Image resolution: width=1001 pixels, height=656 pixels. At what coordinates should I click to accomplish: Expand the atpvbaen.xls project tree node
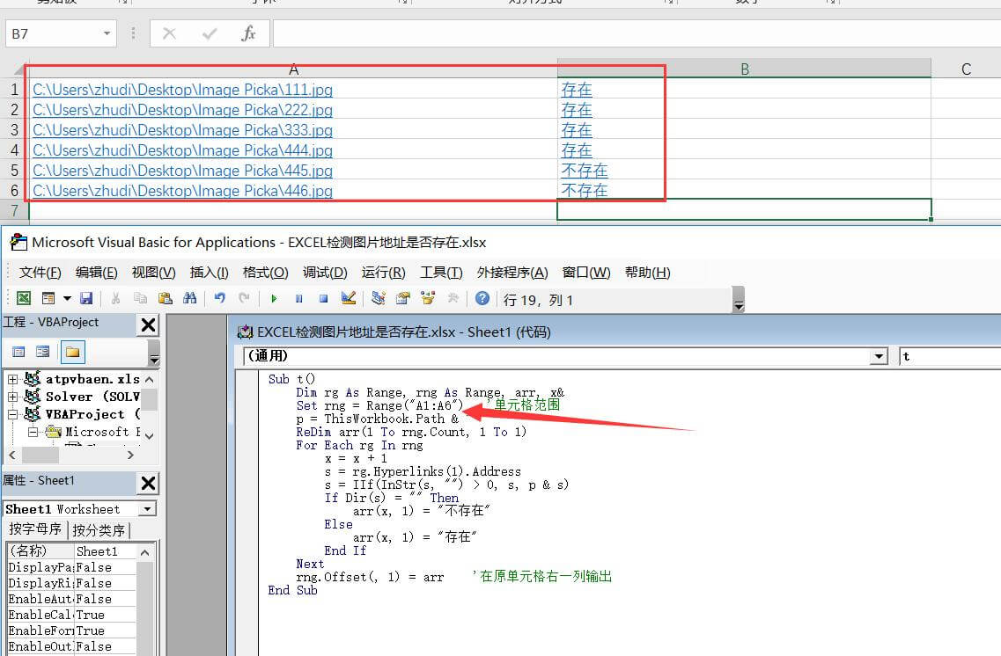pos(12,379)
